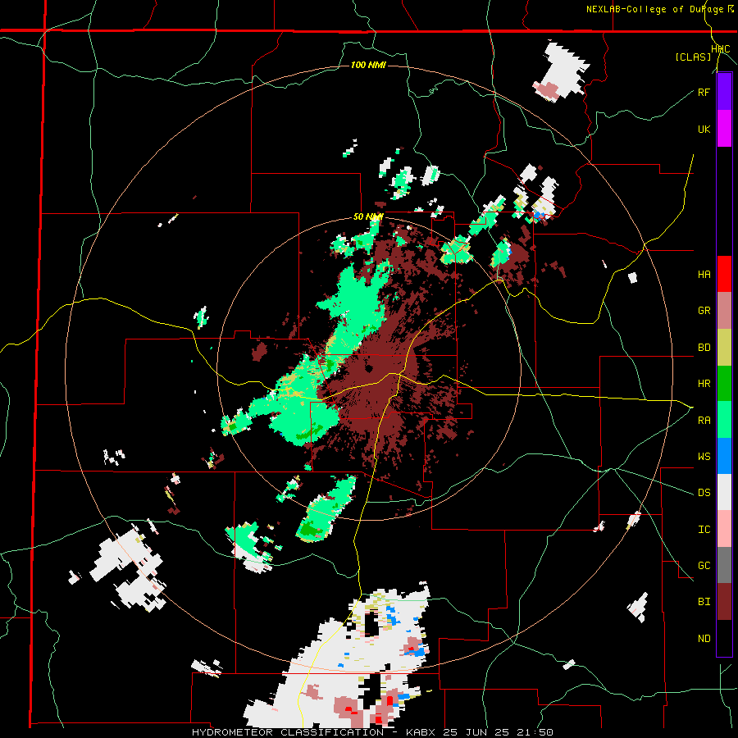
Task: Click the UK legend label
Action: (x=704, y=129)
